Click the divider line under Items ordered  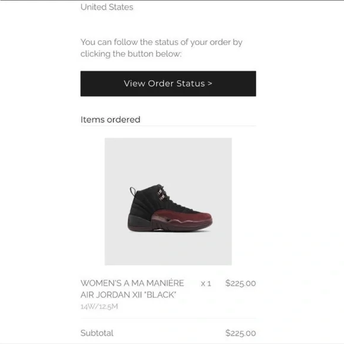pyautogui.click(x=168, y=126)
